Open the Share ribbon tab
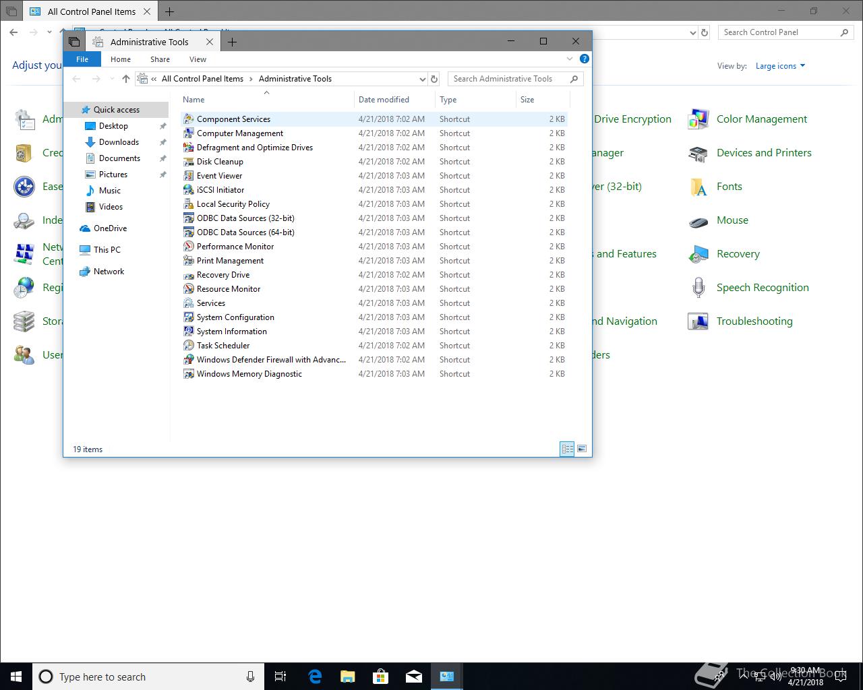This screenshot has width=863, height=690. (160, 59)
